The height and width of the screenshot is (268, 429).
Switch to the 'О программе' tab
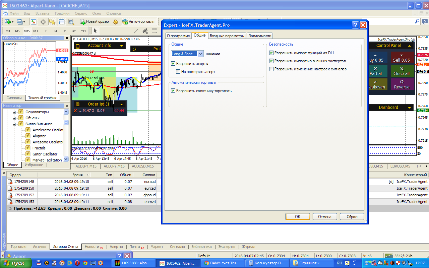click(x=178, y=36)
